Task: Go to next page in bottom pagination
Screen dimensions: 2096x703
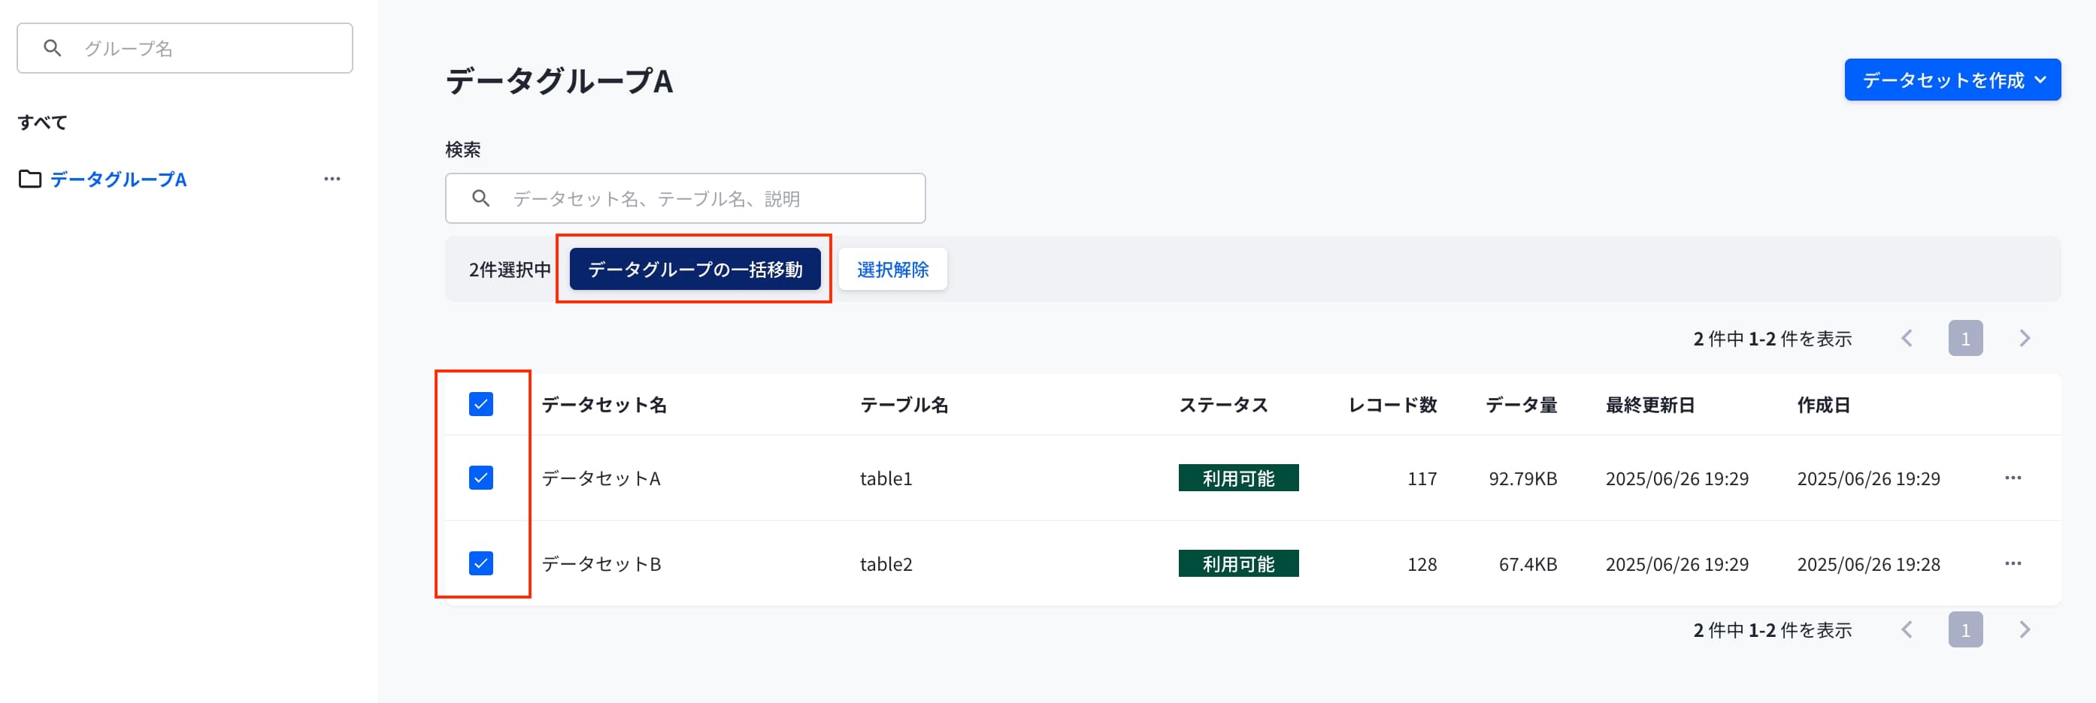Action: pyautogui.click(x=2025, y=630)
